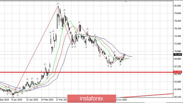Click the 81.640 price axis label
183x103 pixels.
tap(177, 6)
